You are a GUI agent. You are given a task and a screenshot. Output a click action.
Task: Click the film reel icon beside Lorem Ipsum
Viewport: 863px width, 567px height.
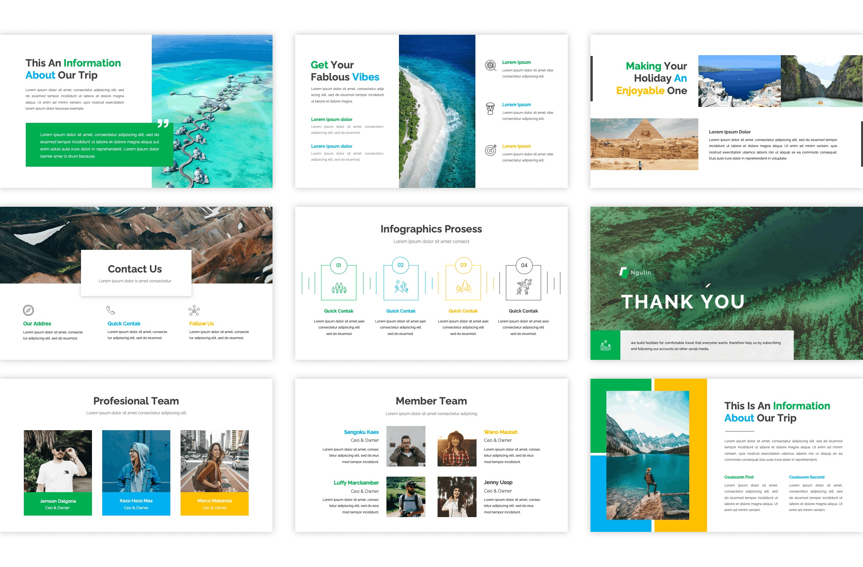pyautogui.click(x=491, y=65)
